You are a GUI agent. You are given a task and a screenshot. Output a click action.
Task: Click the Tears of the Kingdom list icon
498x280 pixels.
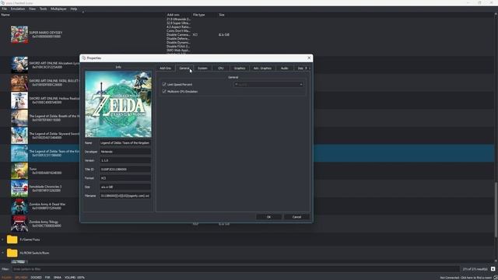[x=19, y=153]
